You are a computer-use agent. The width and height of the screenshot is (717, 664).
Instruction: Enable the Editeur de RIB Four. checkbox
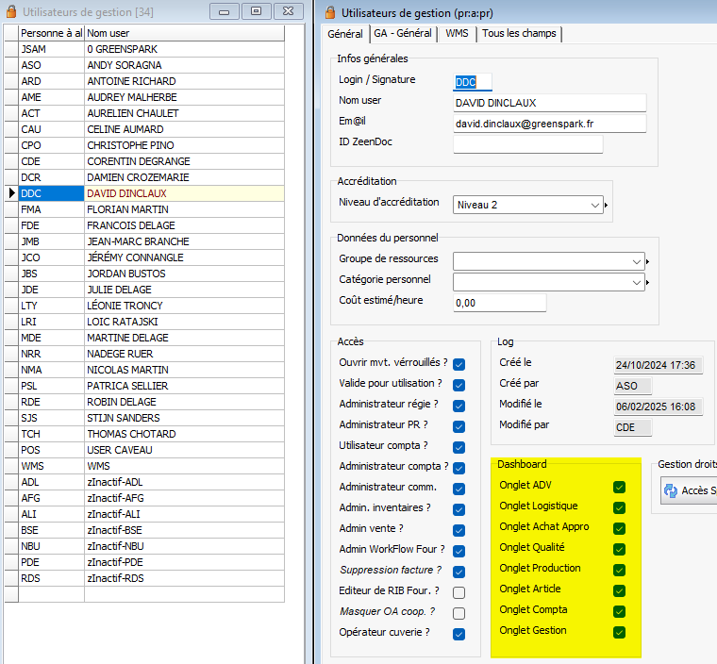(x=459, y=592)
